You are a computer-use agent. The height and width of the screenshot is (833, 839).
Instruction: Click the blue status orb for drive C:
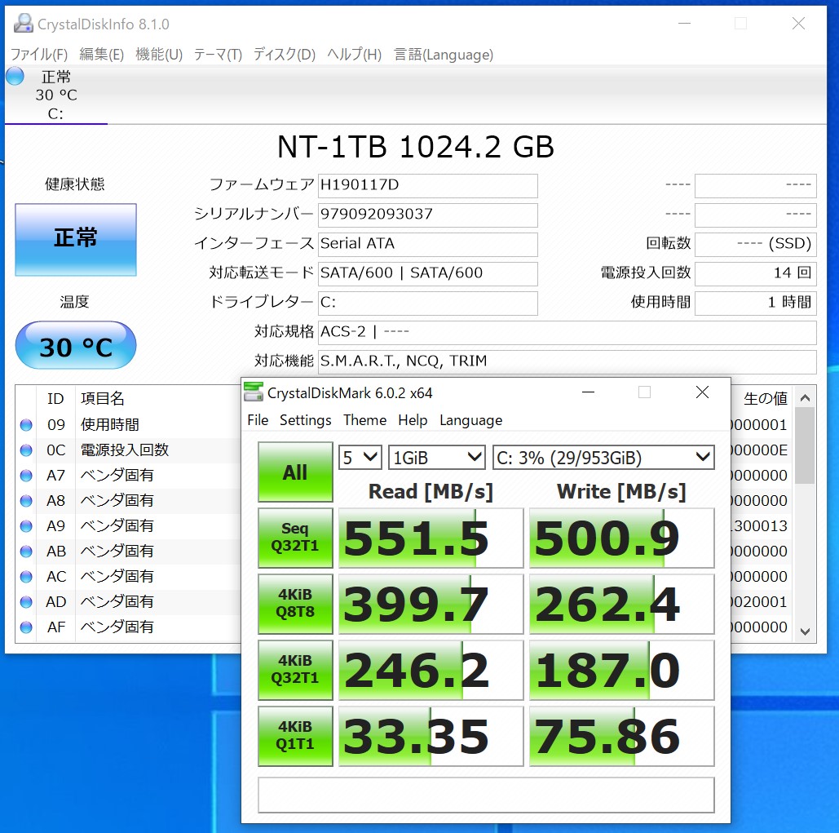coord(15,76)
